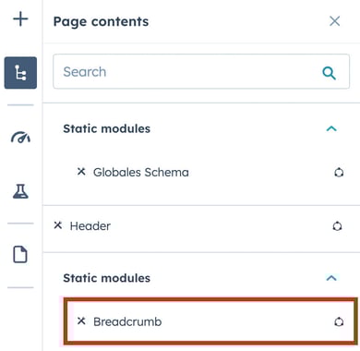Click the global icon beside Breadcrumb
Screen dimensions: 360x351
point(339,322)
